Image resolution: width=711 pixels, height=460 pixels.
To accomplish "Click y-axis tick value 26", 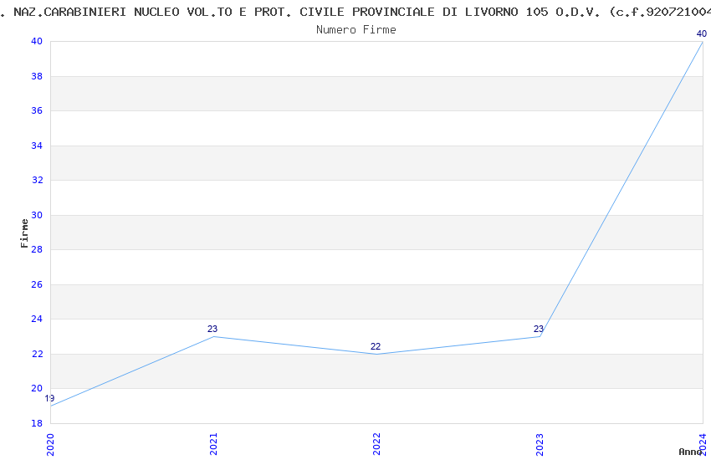I will [37, 284].
